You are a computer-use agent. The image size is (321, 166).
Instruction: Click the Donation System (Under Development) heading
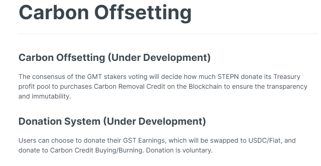[112, 121]
